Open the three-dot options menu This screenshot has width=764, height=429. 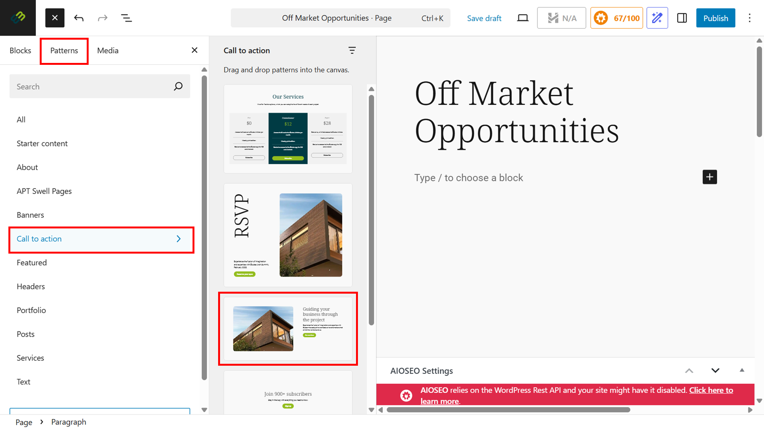coord(749,18)
